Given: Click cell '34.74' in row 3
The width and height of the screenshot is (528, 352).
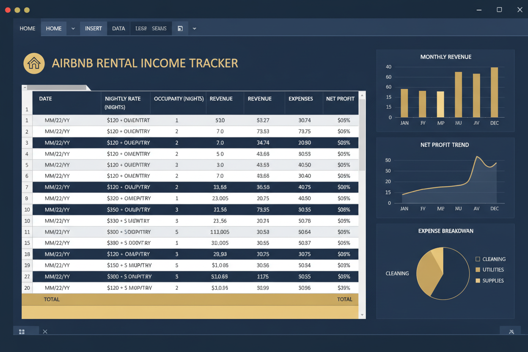Looking at the screenshot, I should [x=263, y=143].
